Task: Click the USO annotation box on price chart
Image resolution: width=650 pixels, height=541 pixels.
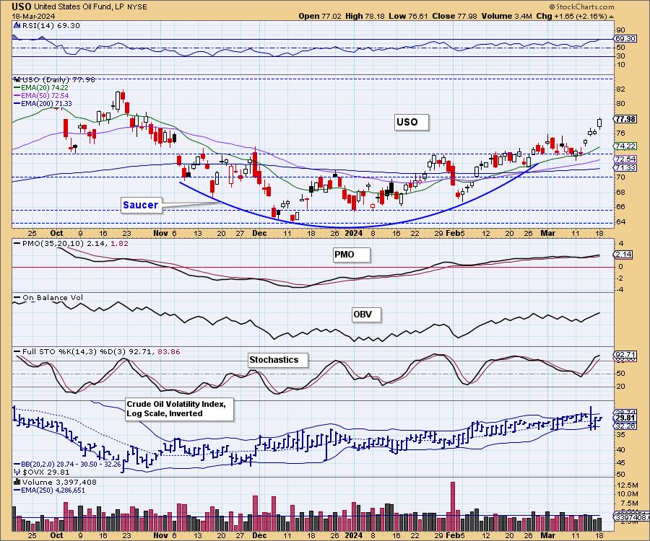Action: [x=411, y=122]
